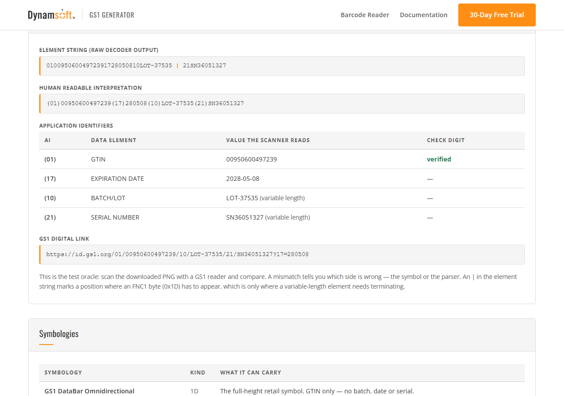This screenshot has height=396, width=564.
Task: Select the human readable interpretation box
Action: click(282, 103)
